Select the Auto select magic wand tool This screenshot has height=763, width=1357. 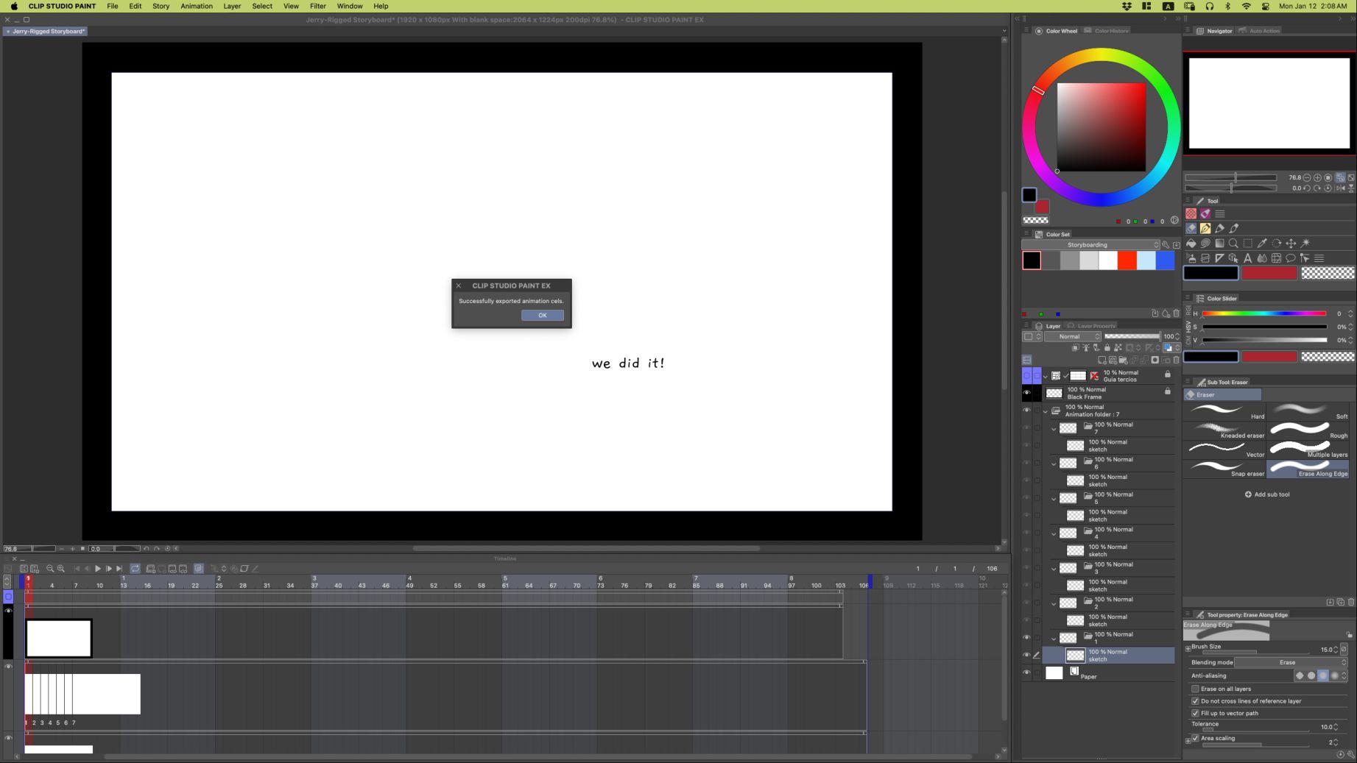point(1305,243)
